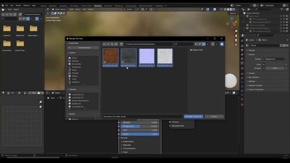290x163 pixels.
Task: Switch File View to horizontal list display
Action: [200, 44]
